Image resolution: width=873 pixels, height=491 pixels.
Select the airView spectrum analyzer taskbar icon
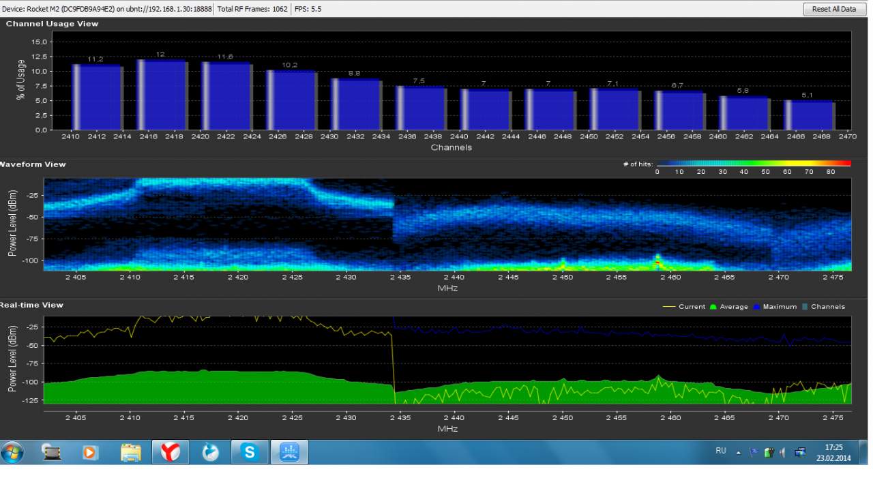[x=289, y=452]
